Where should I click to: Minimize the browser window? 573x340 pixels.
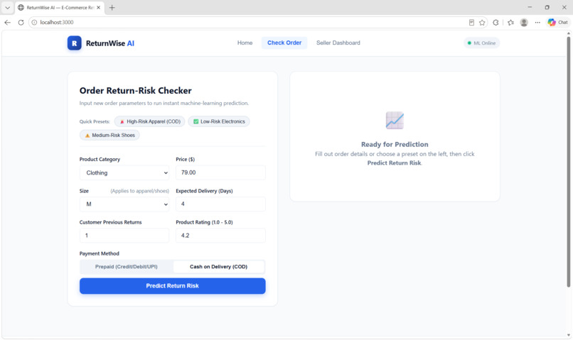pyautogui.click(x=530, y=7)
